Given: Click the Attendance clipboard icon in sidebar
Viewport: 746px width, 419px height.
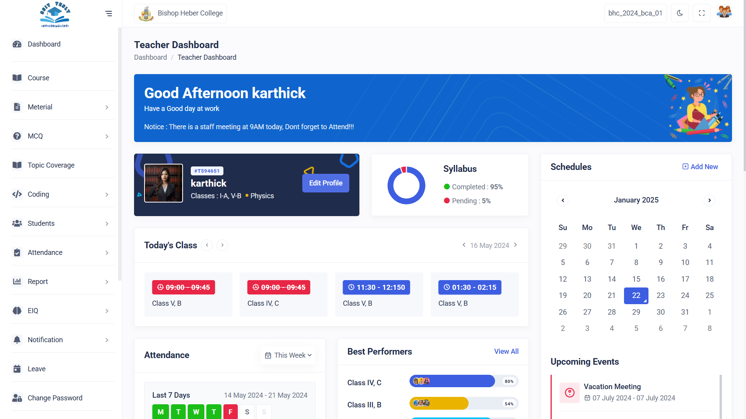Looking at the screenshot, I should [x=17, y=253].
